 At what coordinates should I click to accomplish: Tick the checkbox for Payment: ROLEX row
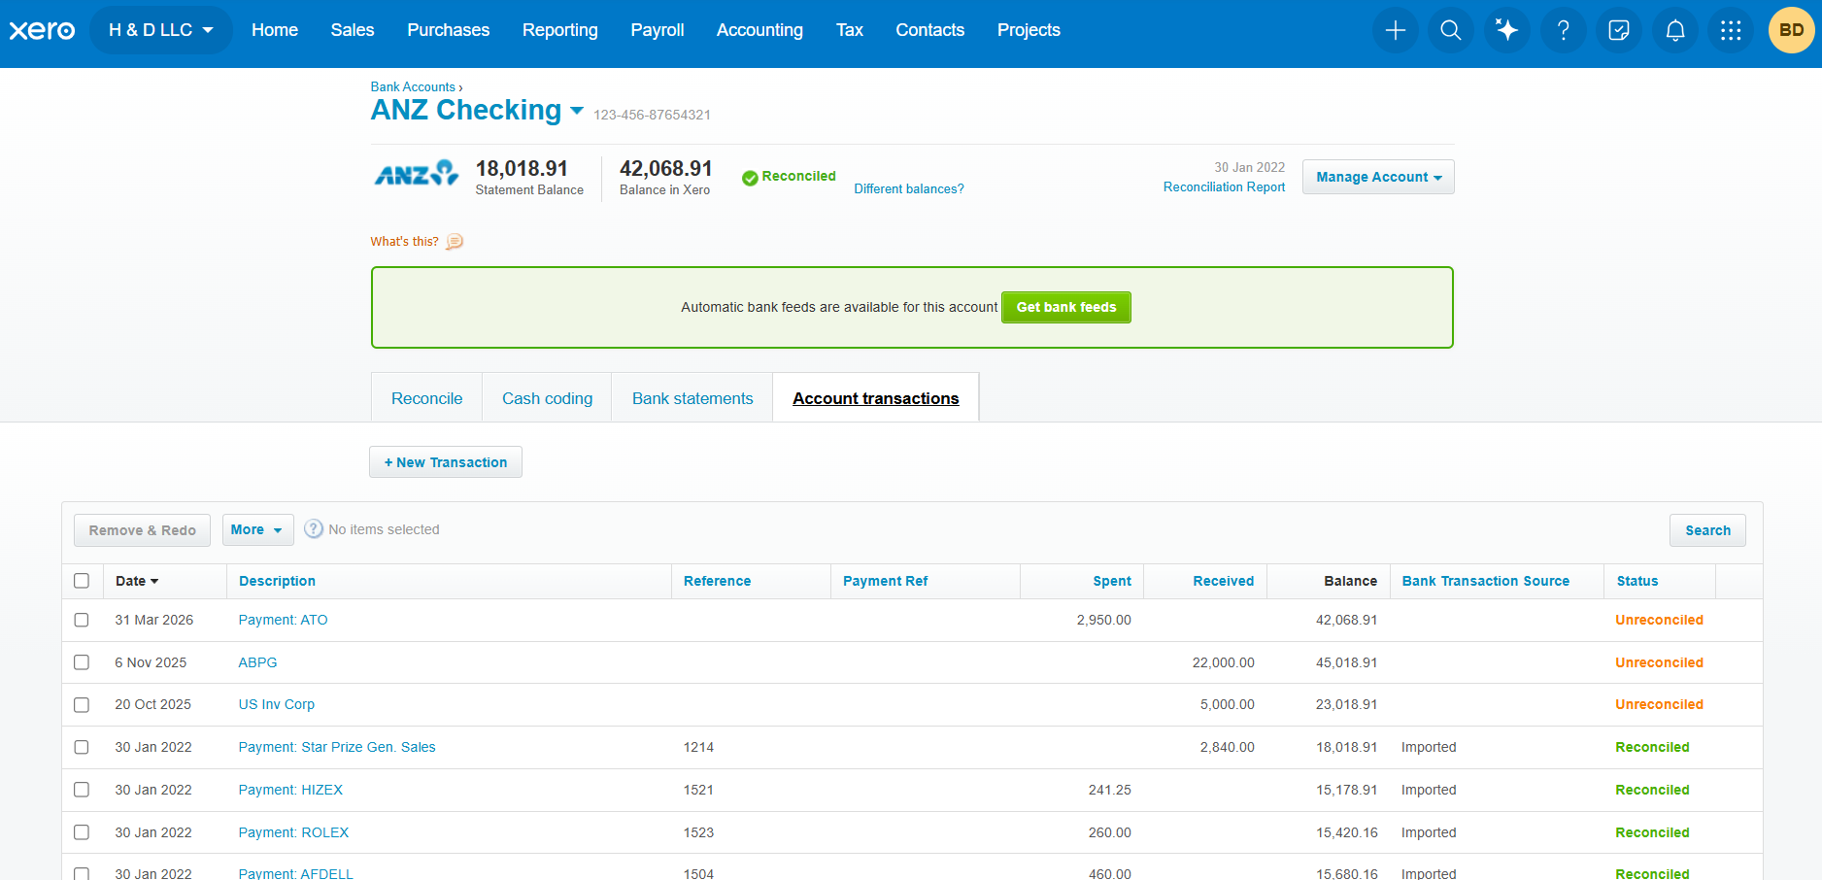[82, 832]
